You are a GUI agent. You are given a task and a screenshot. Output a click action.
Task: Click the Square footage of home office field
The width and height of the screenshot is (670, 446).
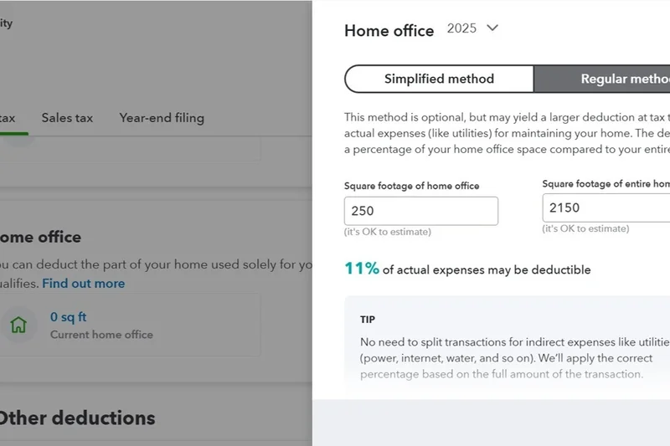tap(420, 211)
